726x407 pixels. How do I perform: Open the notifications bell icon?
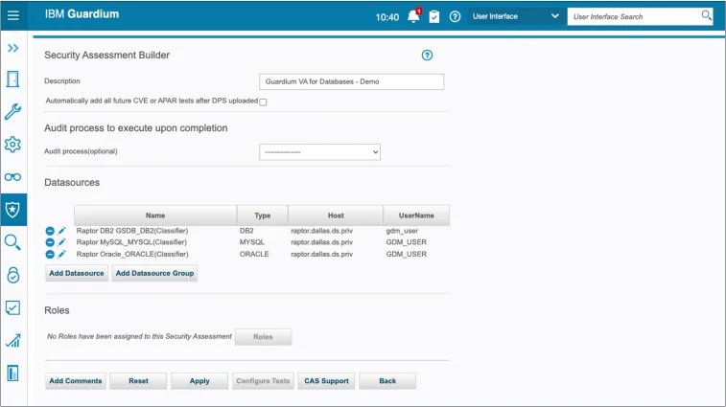(x=413, y=16)
